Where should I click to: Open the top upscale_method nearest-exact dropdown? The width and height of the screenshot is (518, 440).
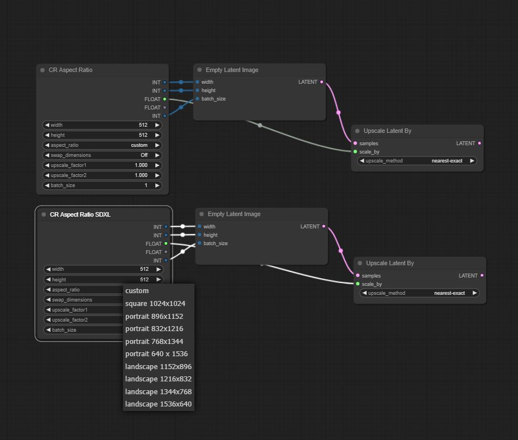pyautogui.click(x=417, y=161)
